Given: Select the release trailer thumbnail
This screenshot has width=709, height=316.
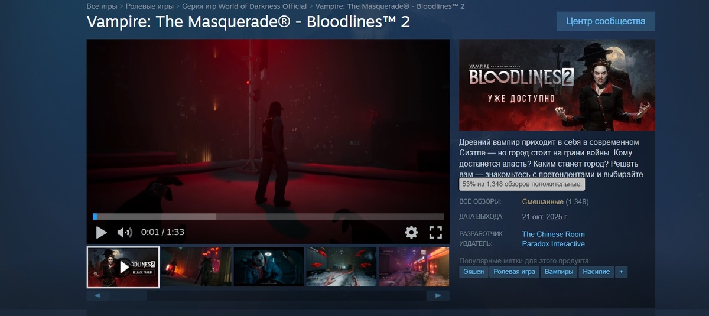Looking at the screenshot, I should point(123,267).
